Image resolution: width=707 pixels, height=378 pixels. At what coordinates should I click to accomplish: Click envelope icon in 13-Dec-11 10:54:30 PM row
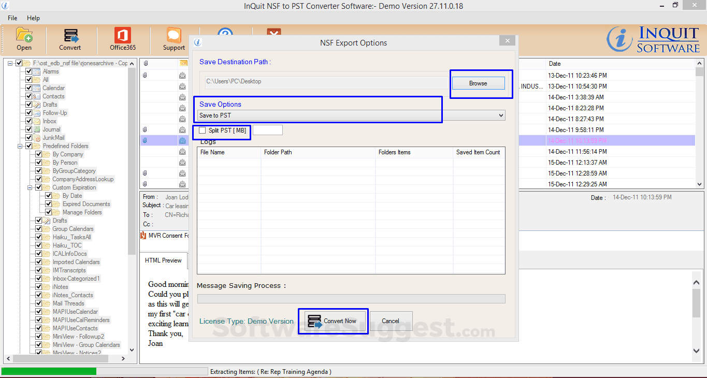[x=183, y=86]
